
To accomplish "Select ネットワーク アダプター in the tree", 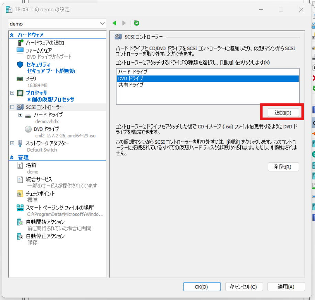I will click(x=47, y=143).
